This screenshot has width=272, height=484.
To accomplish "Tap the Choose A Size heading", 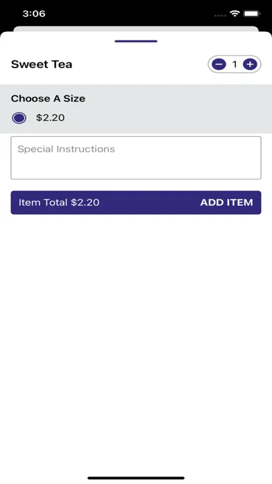I will click(x=48, y=99).
